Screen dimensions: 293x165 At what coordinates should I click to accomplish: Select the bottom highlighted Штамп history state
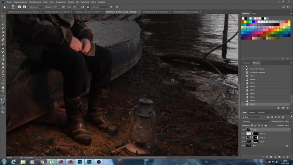[x=266, y=104]
